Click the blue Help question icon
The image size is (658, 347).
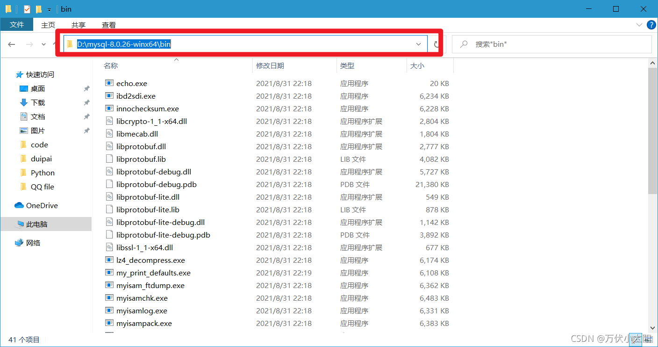(x=651, y=24)
